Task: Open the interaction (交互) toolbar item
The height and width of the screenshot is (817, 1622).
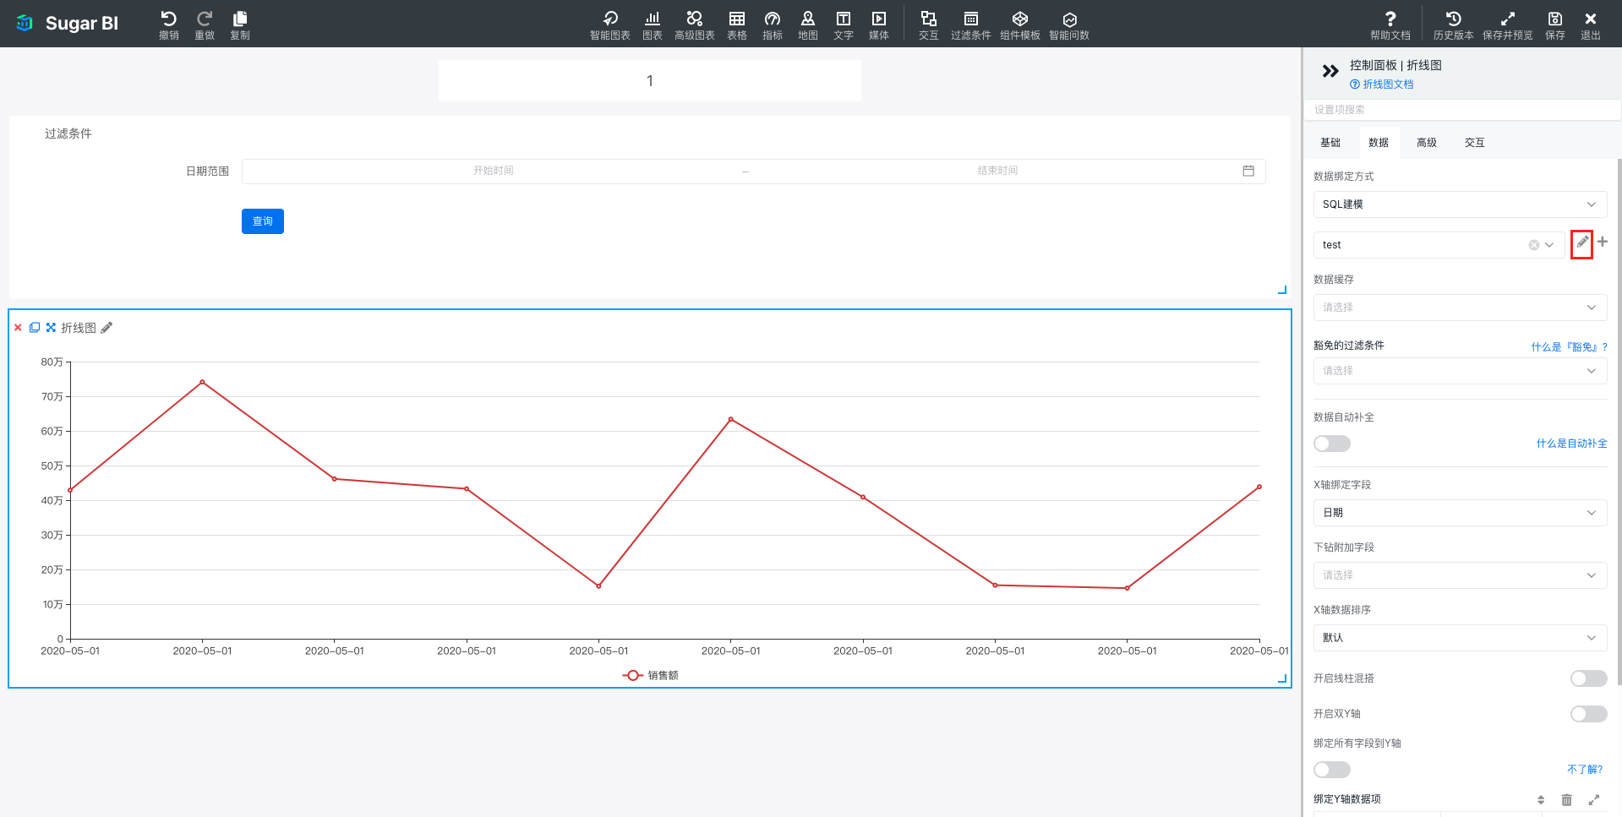Action: (928, 25)
